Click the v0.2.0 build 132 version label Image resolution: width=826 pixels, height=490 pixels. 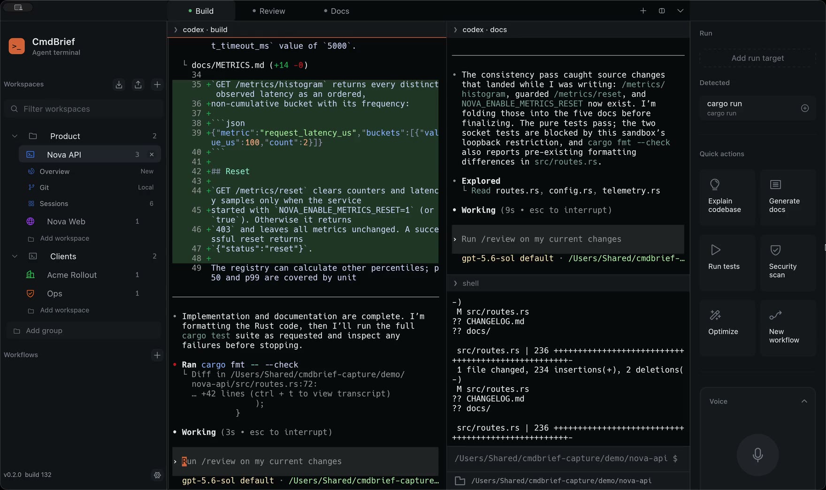pyautogui.click(x=28, y=475)
